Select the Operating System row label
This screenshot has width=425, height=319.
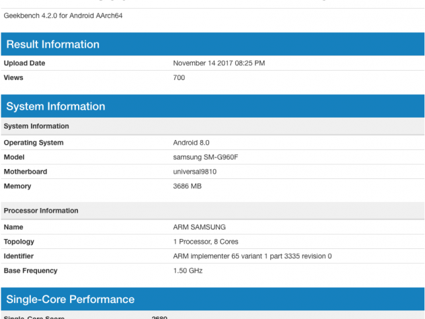coord(34,143)
